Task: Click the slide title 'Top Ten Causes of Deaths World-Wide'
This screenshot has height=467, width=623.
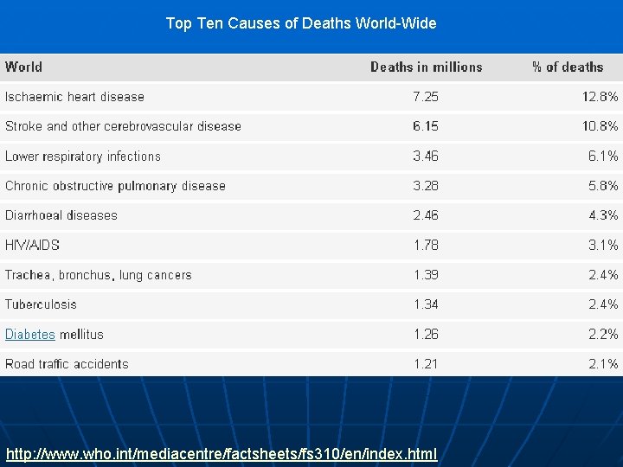Action: click(301, 23)
